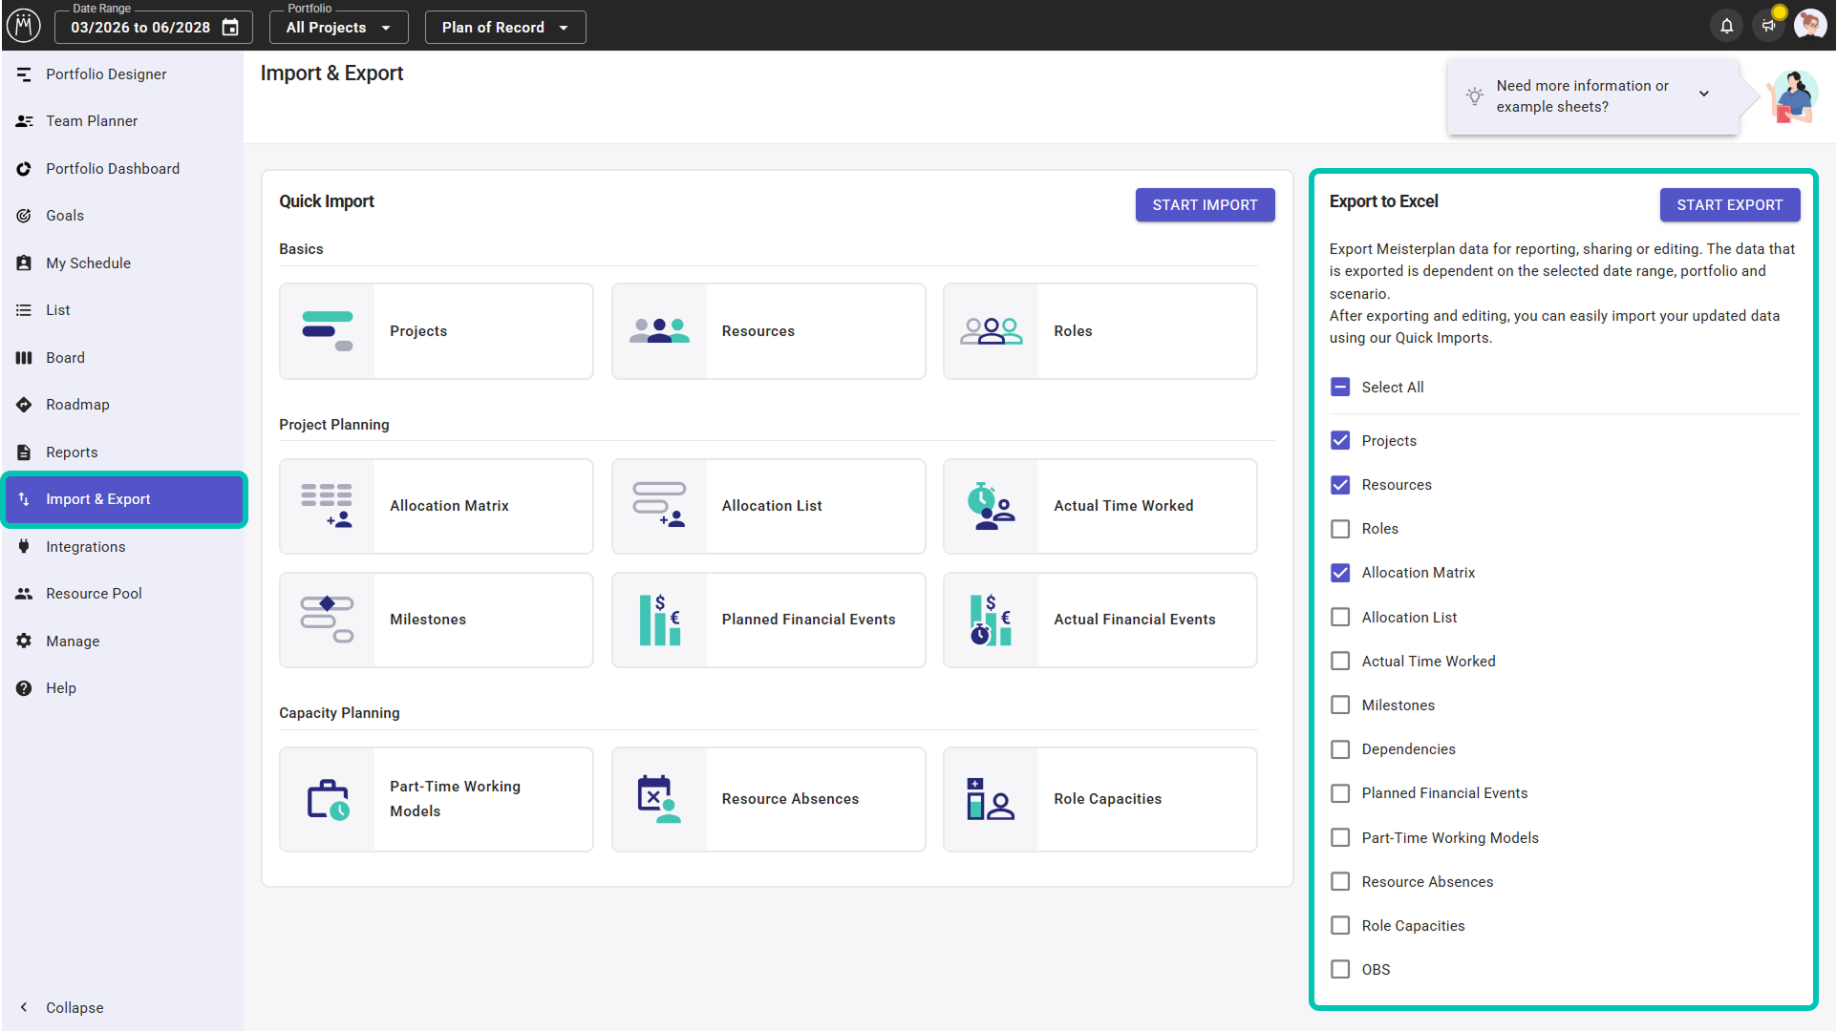Select the Planned Financial Events tile
Image resolution: width=1836 pixels, height=1031 pixels.
coord(768,620)
